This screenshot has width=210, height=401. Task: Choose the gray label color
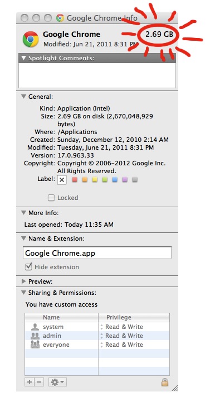tap(135, 179)
